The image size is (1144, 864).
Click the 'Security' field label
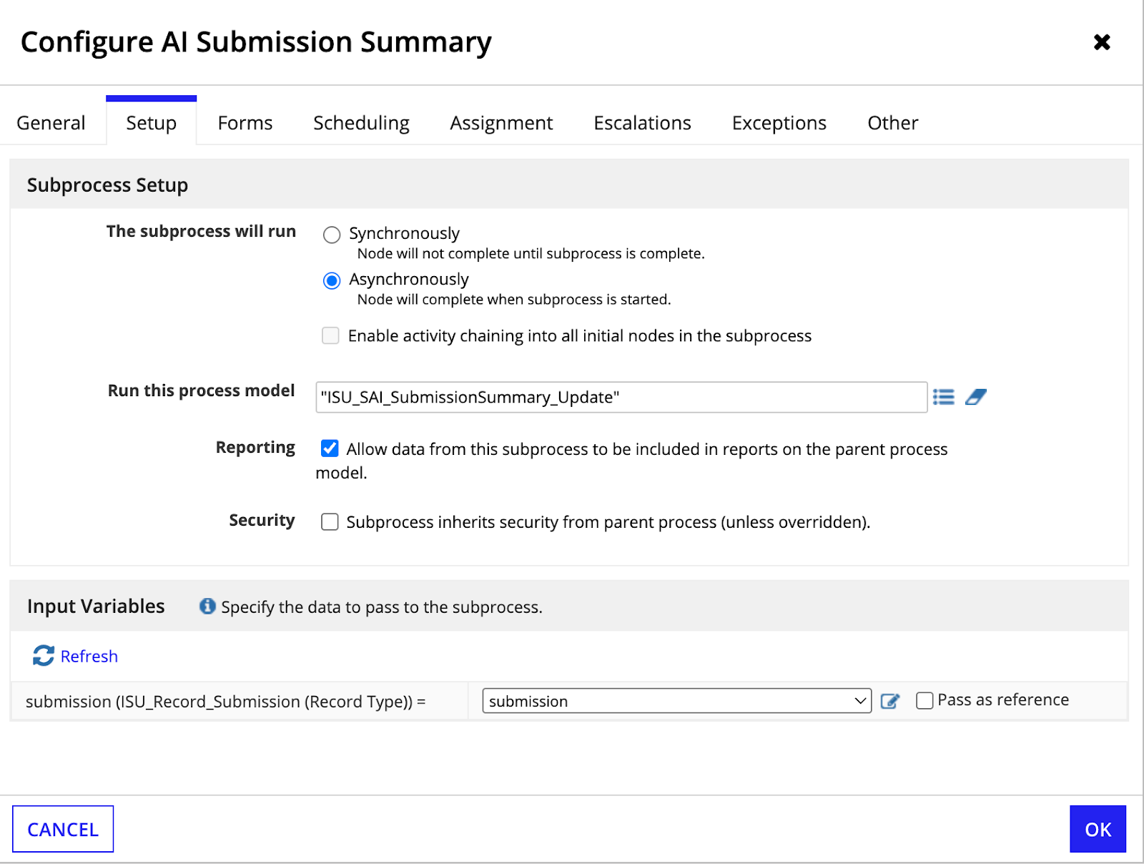262,520
